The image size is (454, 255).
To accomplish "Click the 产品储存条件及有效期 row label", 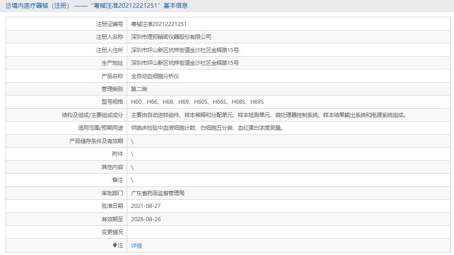I will pos(96,141).
